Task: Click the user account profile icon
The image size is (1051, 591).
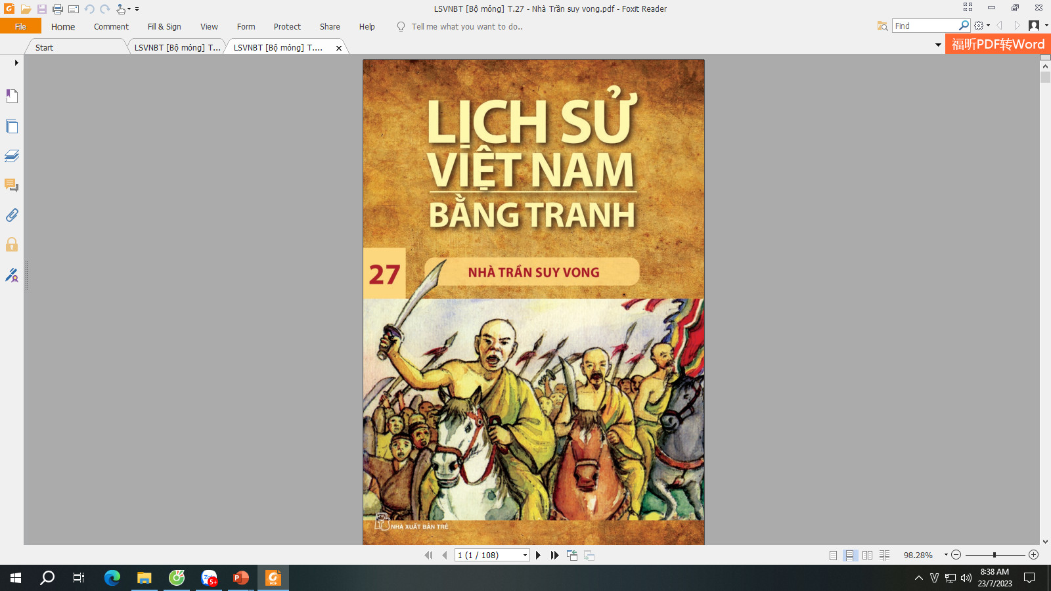Action: pos(1034,26)
